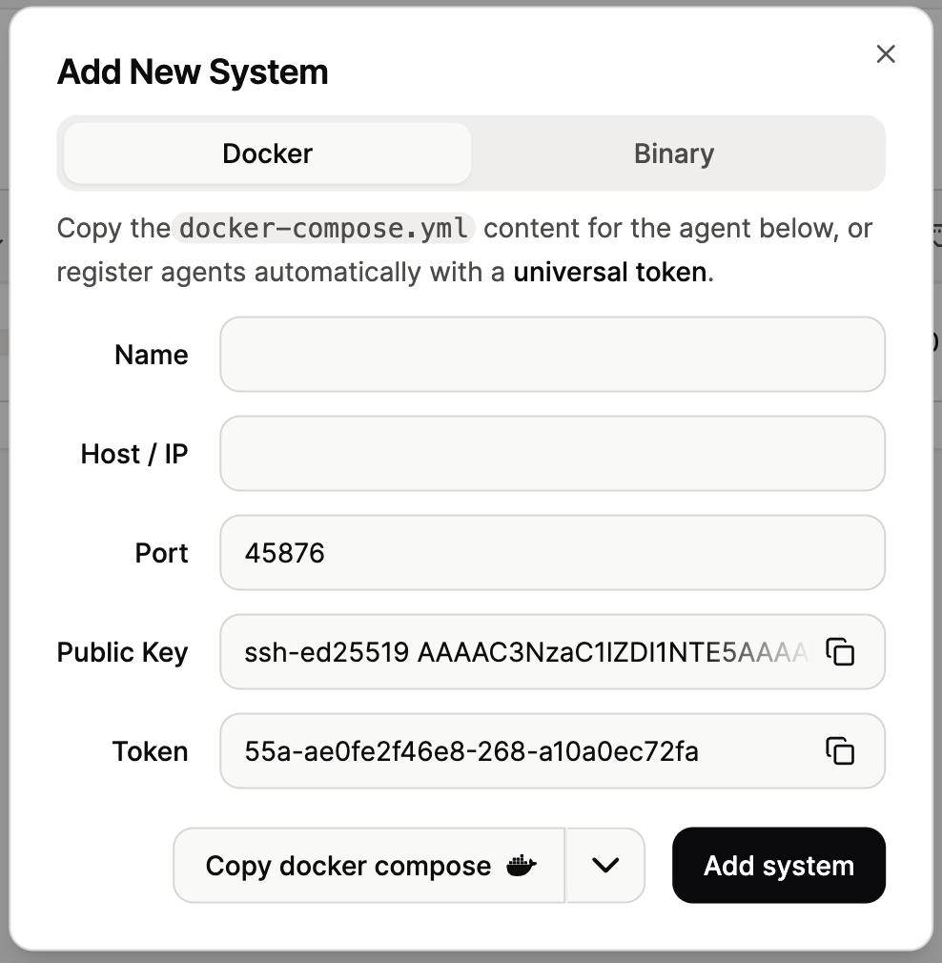The height and width of the screenshot is (963, 942).
Task: Click the Name field label
Action: coord(151,355)
